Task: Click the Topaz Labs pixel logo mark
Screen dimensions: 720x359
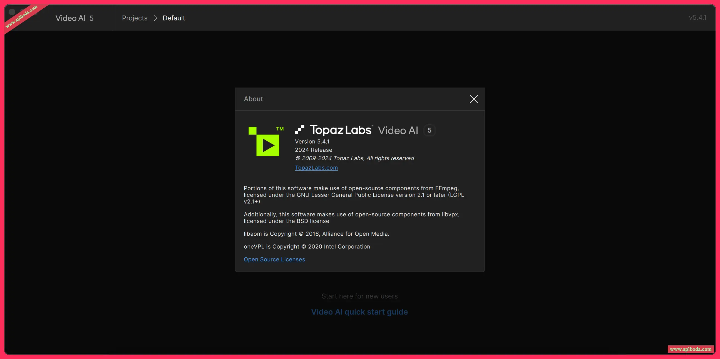Action: 299,130
